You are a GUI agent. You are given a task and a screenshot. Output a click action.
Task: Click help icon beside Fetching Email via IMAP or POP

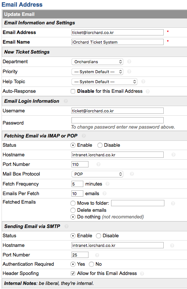[x=84, y=136]
